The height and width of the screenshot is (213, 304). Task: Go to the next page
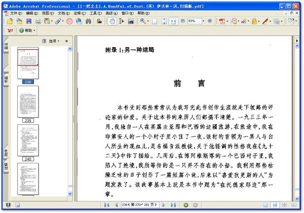point(164,205)
